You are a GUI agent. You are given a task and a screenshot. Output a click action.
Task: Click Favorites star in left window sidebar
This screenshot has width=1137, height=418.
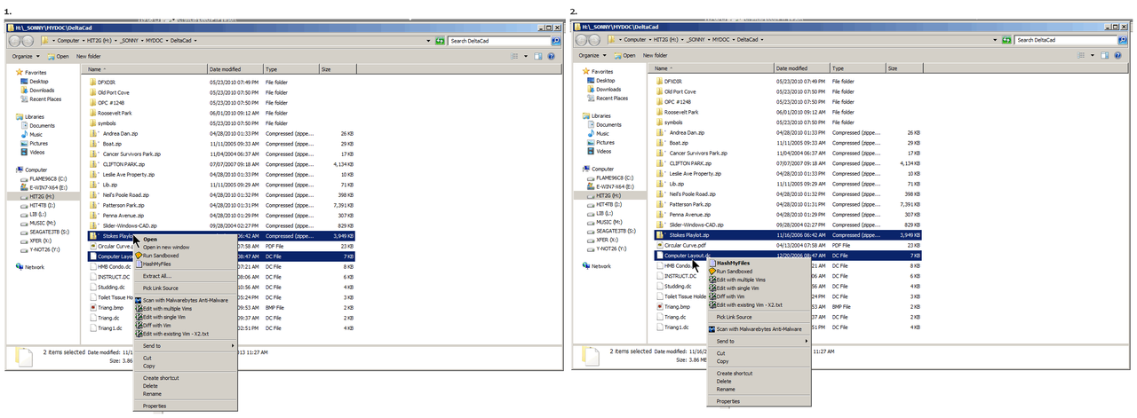pos(19,72)
